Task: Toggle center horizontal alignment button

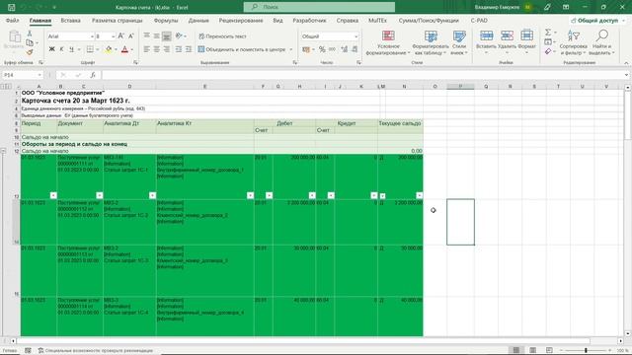Action: [156, 49]
